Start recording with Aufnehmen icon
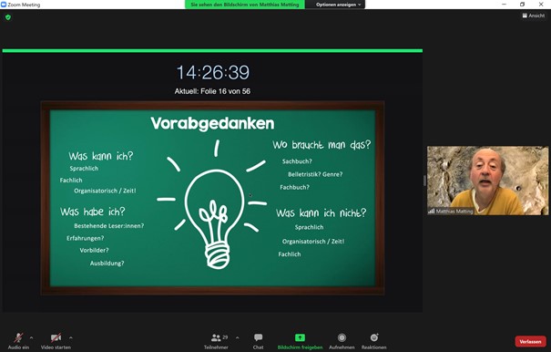 pyautogui.click(x=342, y=338)
